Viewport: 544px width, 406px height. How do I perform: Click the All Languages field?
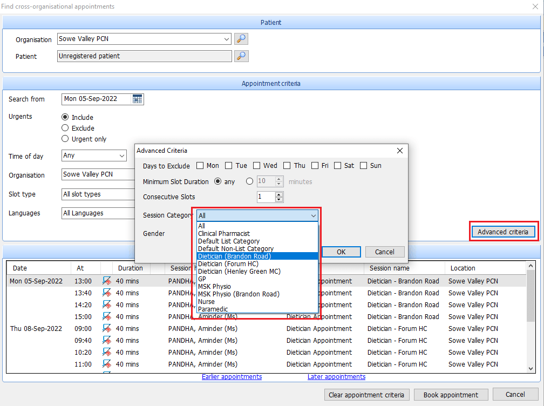tap(98, 213)
